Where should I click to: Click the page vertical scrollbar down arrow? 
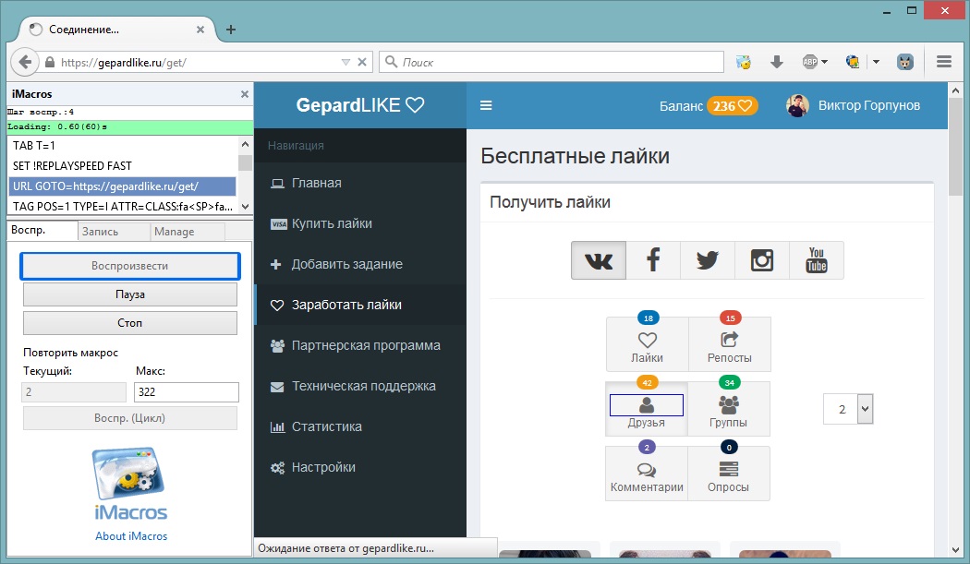(x=955, y=550)
